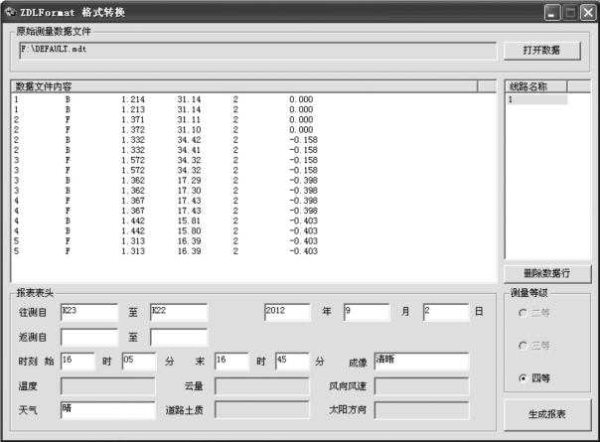Click the 往测自 field containing K23
600x442 pixels.
click(x=89, y=312)
